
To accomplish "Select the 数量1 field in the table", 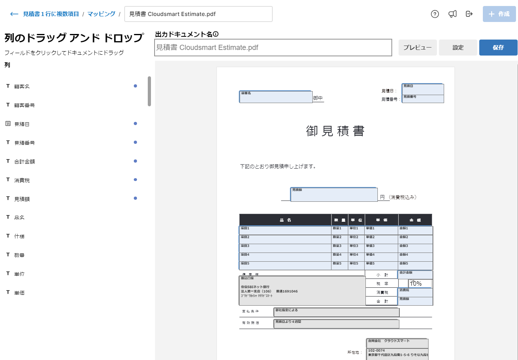I will pyautogui.click(x=340, y=231).
